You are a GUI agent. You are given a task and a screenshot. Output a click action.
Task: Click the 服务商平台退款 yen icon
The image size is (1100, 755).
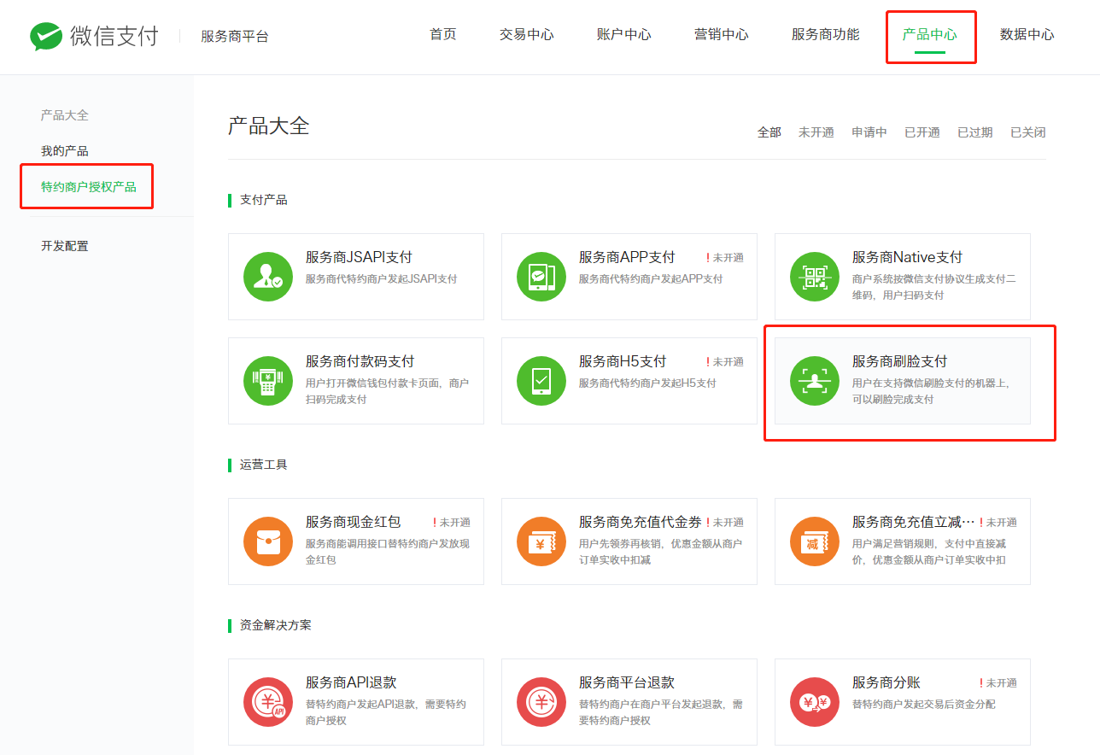tap(541, 702)
